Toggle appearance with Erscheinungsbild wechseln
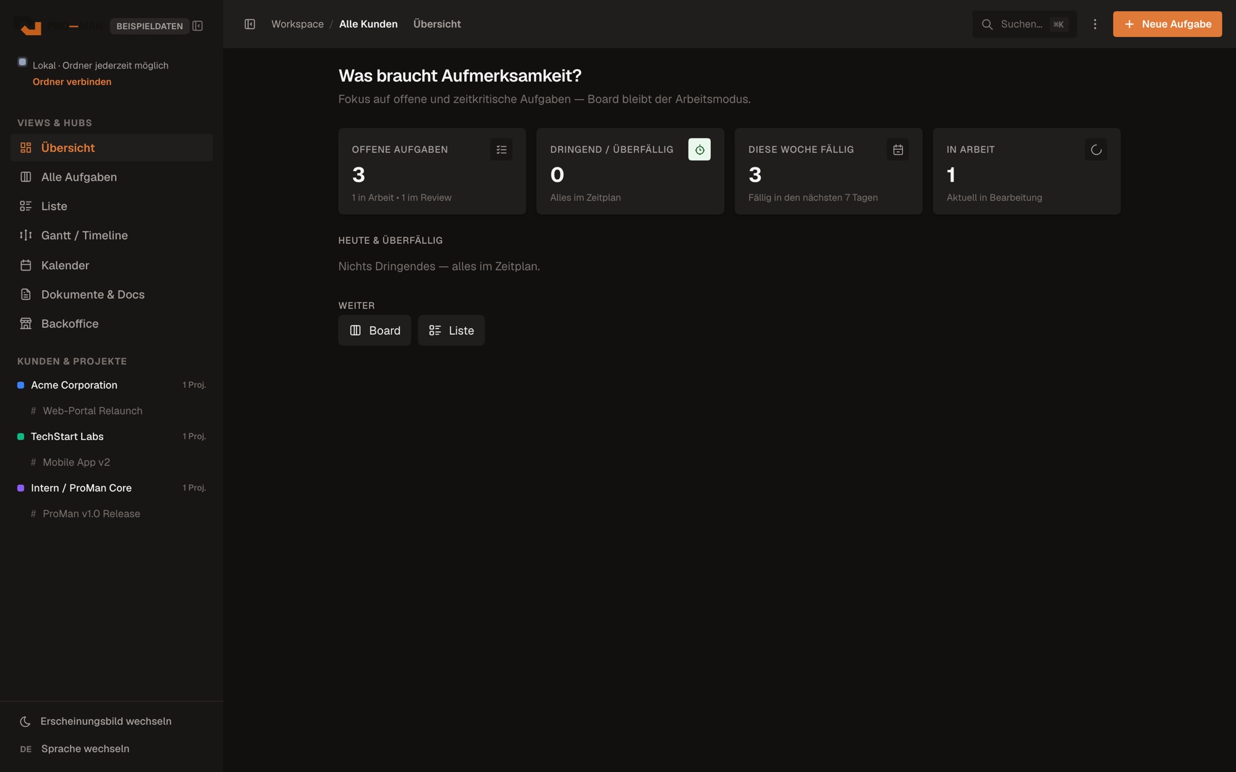The width and height of the screenshot is (1236, 772). coord(112,721)
